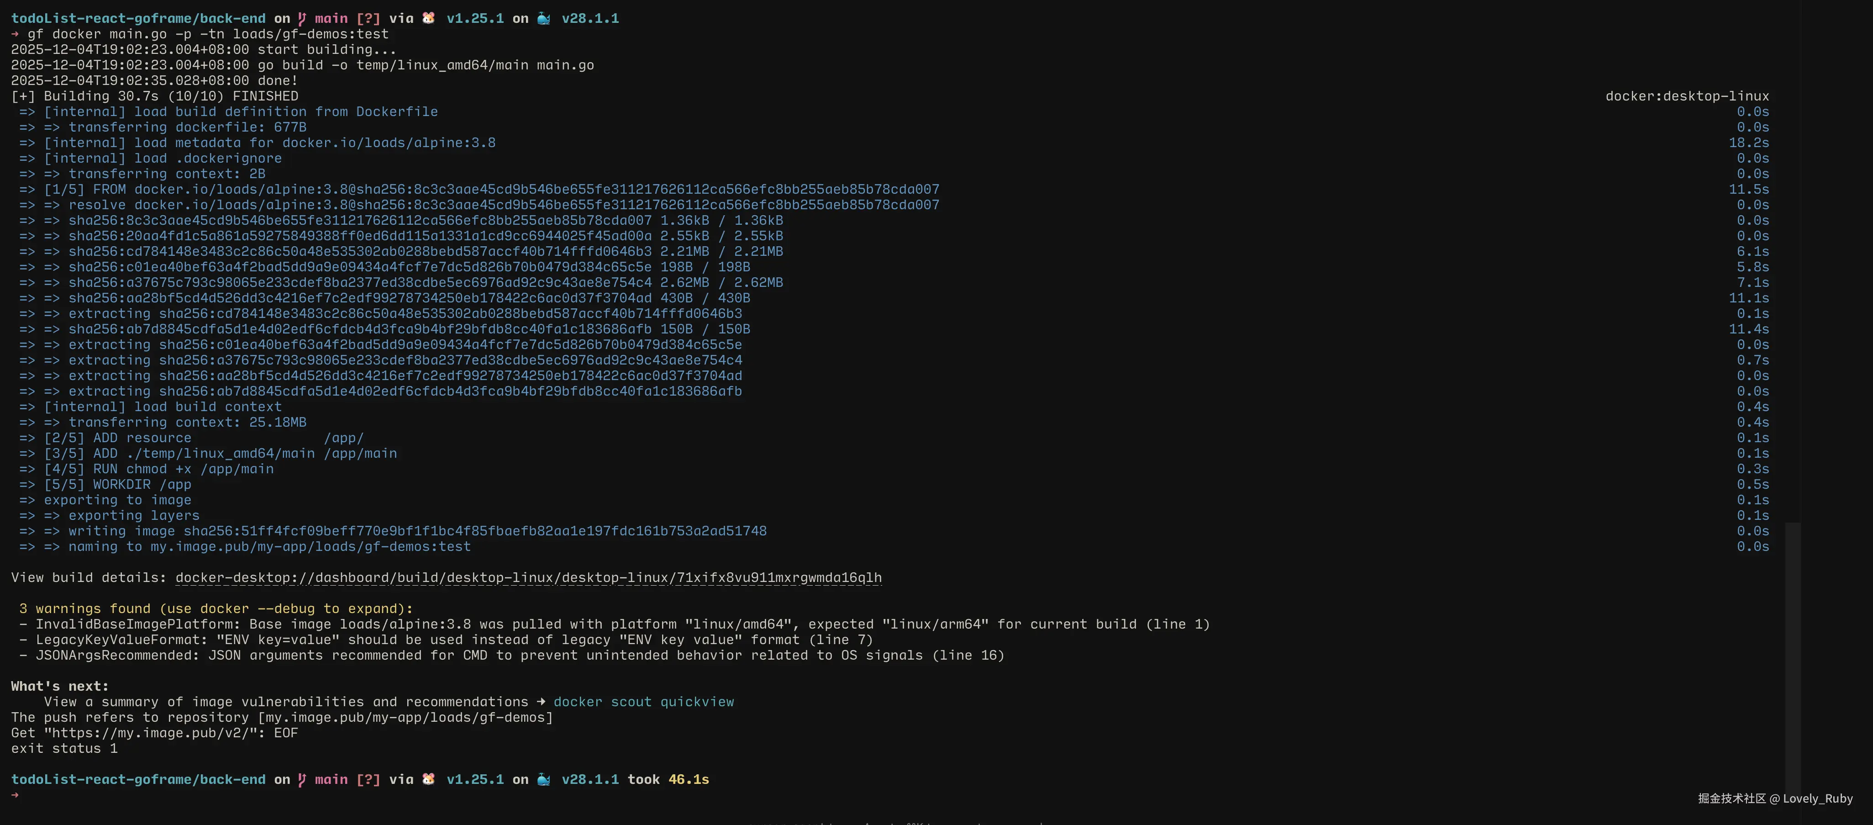Click the docker scout quickview command
This screenshot has height=825, width=1873.
tap(643, 702)
